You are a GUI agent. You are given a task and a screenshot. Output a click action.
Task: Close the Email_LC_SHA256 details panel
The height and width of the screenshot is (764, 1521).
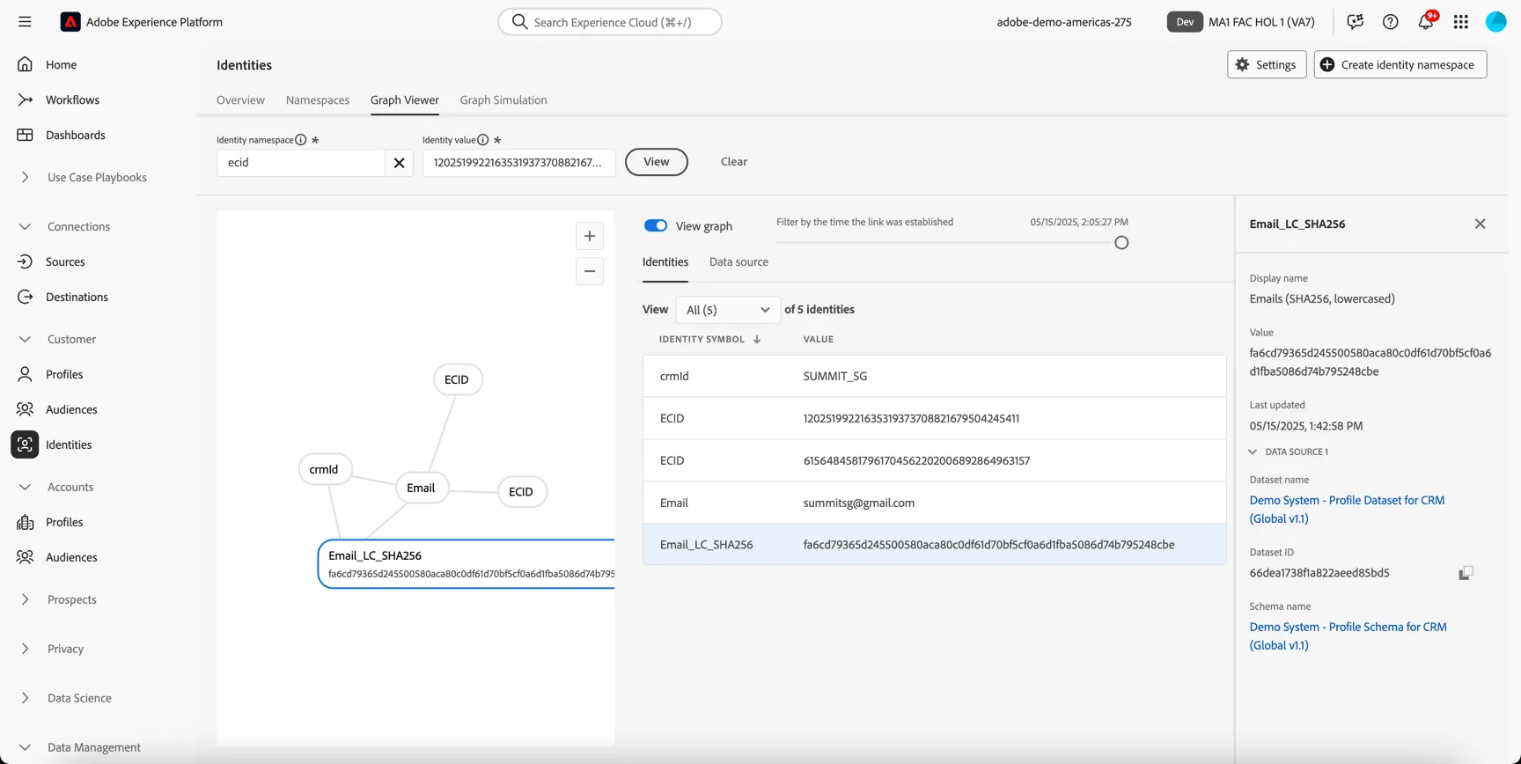(1481, 224)
